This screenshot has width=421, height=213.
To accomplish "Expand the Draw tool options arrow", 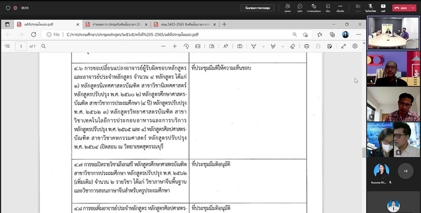I will [x=263, y=47].
